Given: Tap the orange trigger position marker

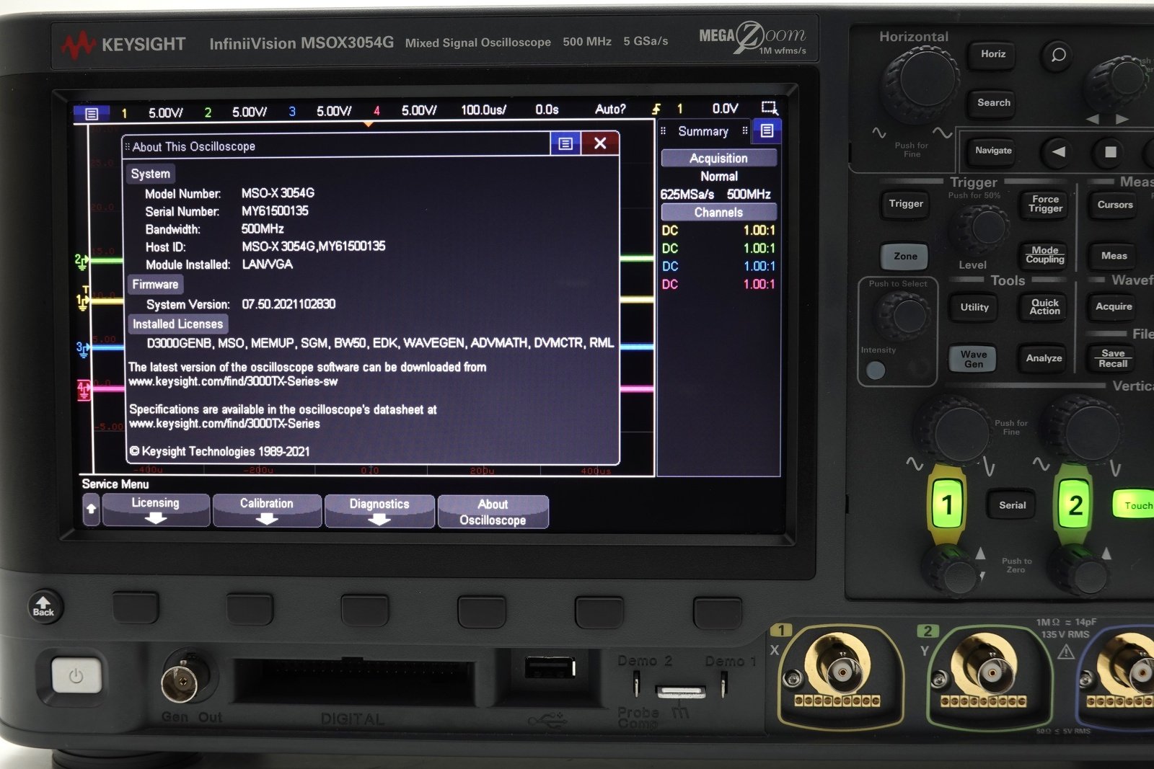Looking at the screenshot, I should click(368, 125).
